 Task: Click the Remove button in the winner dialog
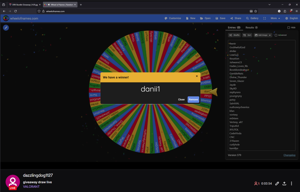tap(193, 100)
